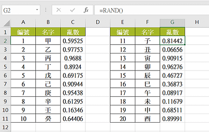Click the Enter checkmark formula icon
209x132 pixels.
(x=72, y=10)
